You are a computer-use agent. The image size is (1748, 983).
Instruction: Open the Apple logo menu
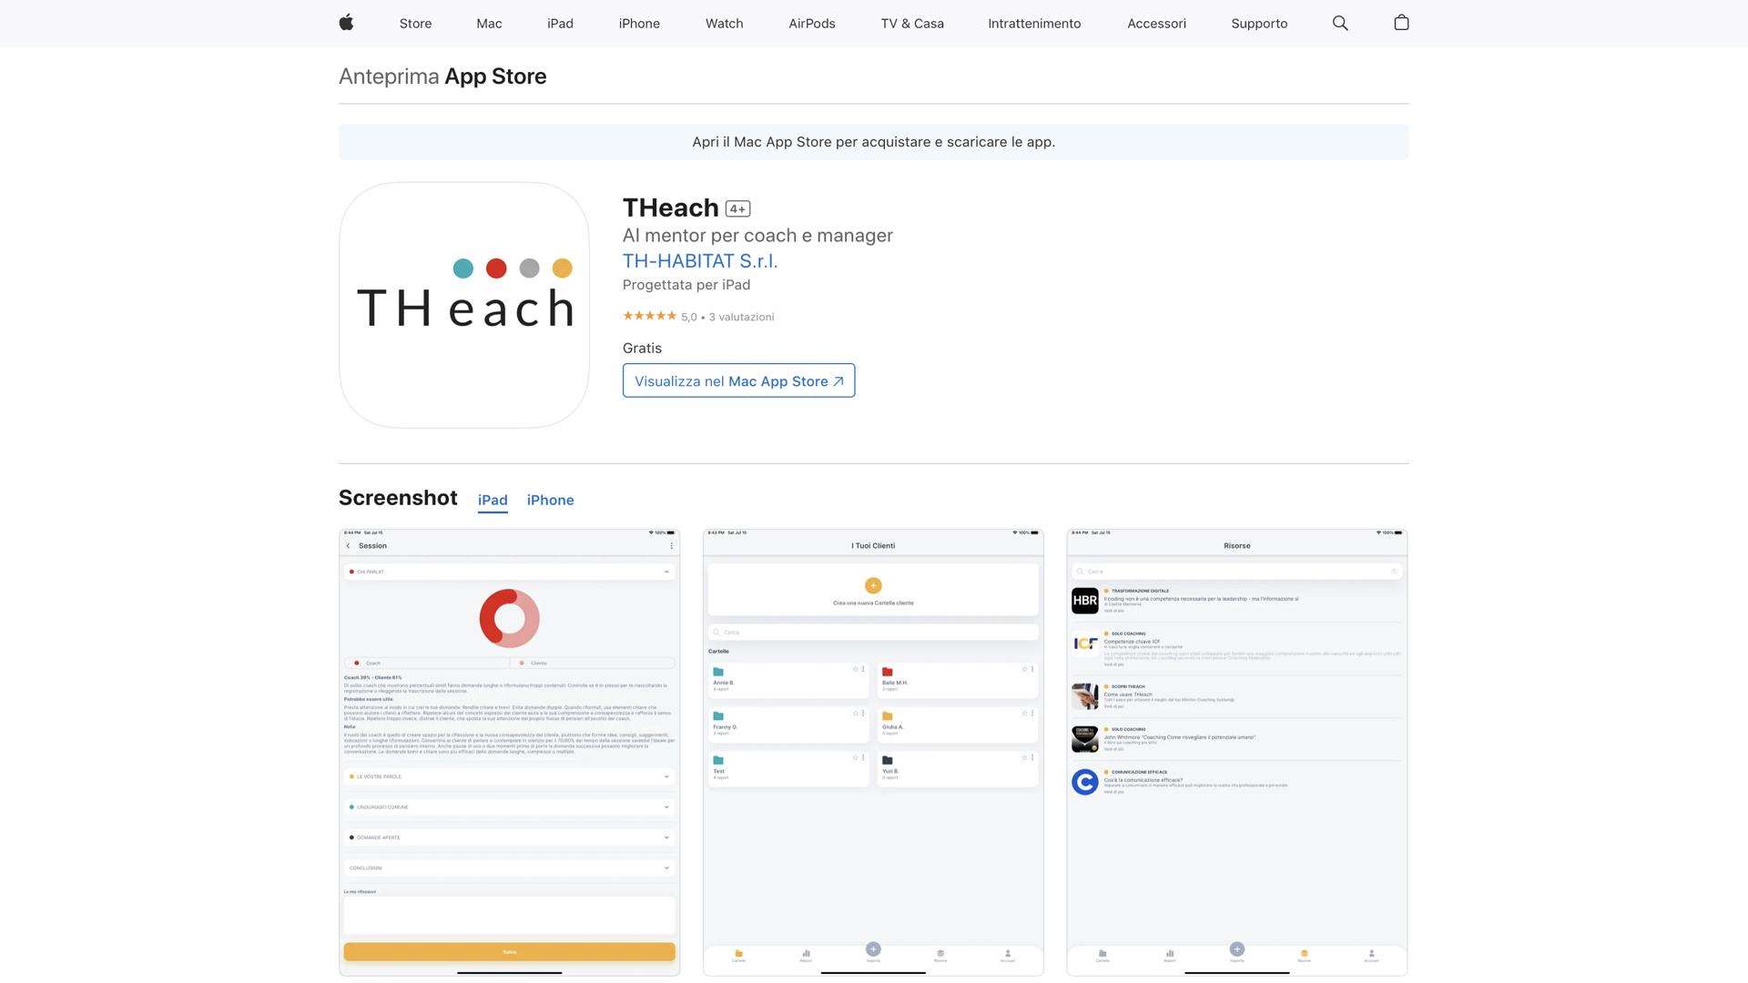[346, 23]
